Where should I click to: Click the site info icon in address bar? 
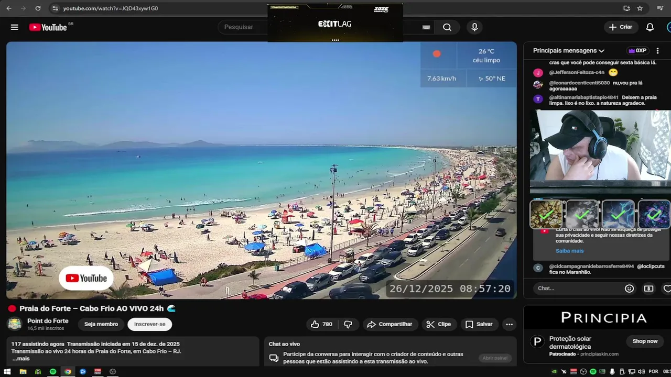[x=55, y=8]
